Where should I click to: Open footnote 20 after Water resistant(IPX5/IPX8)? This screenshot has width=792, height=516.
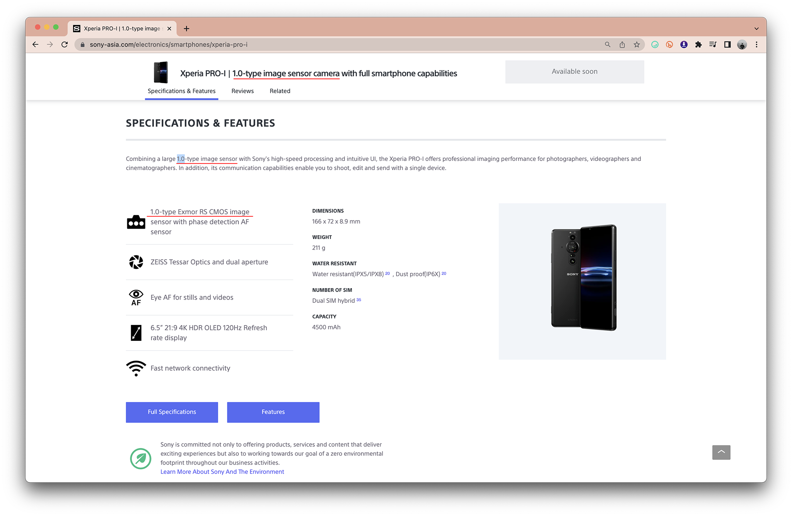tap(387, 273)
